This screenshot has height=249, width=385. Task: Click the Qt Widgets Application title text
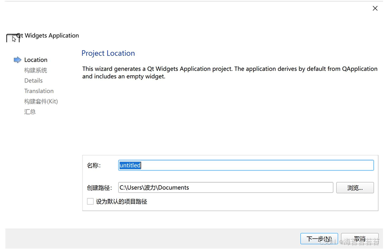tap(47, 36)
